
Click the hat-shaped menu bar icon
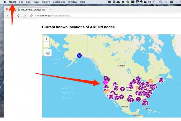[x=118, y=2]
